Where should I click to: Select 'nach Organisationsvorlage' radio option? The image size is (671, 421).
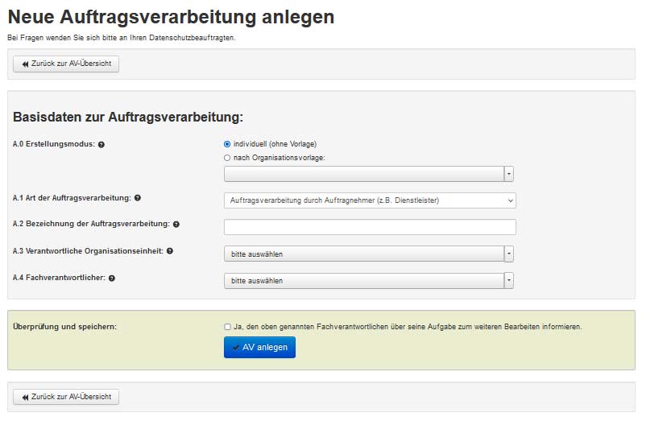(227, 158)
